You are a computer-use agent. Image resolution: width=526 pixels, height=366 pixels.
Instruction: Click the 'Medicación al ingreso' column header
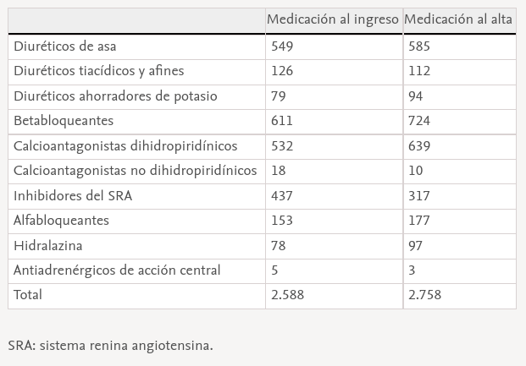333,19
